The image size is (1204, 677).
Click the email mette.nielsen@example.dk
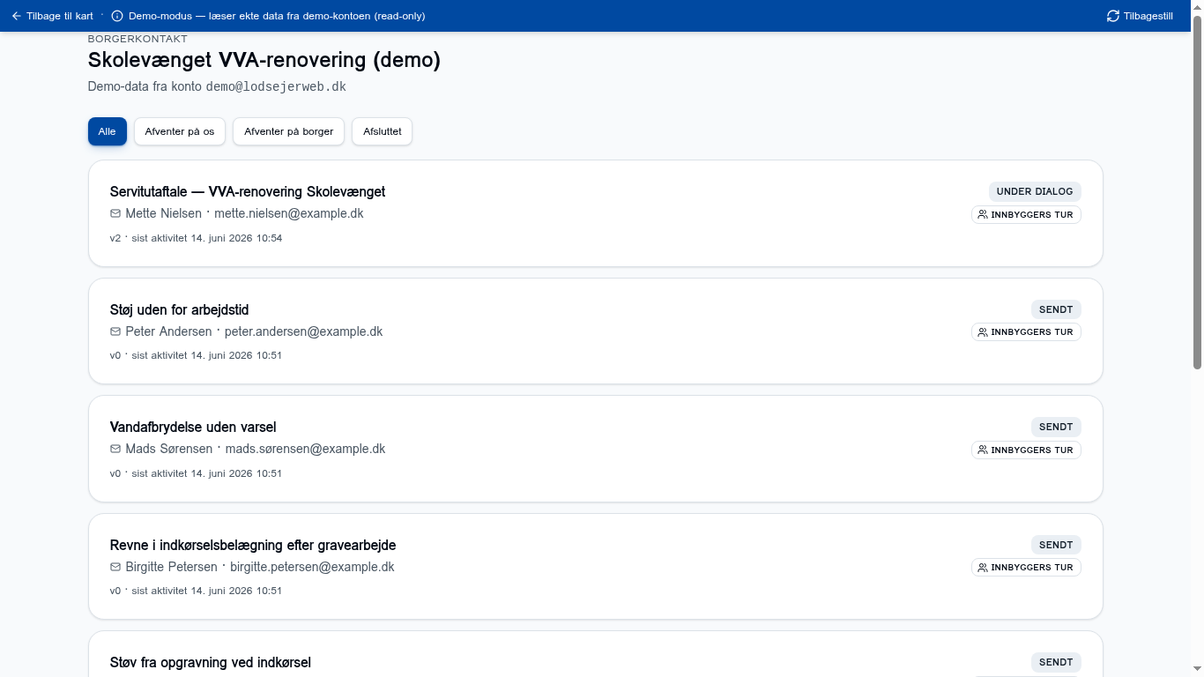coord(288,213)
